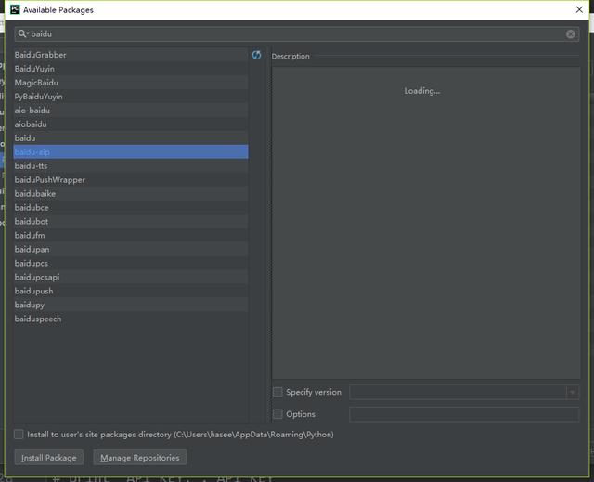This screenshot has height=482, width=594.
Task: Select the baidufm package
Action: click(x=131, y=235)
